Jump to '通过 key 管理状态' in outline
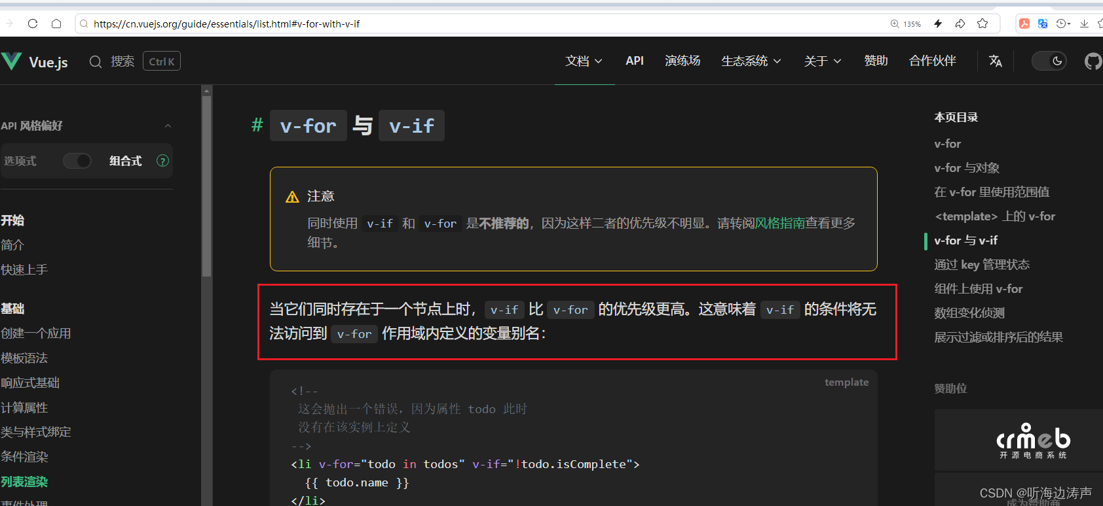 point(982,265)
